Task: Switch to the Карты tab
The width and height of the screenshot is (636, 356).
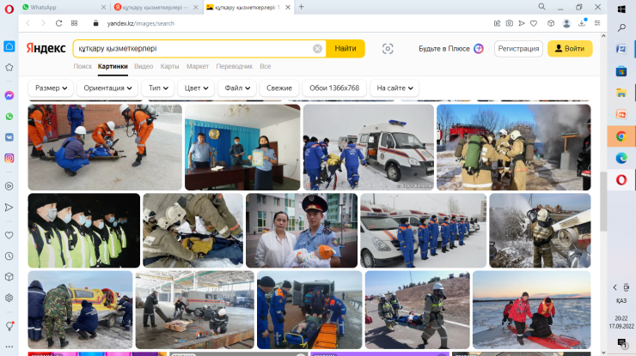Action: coord(169,66)
